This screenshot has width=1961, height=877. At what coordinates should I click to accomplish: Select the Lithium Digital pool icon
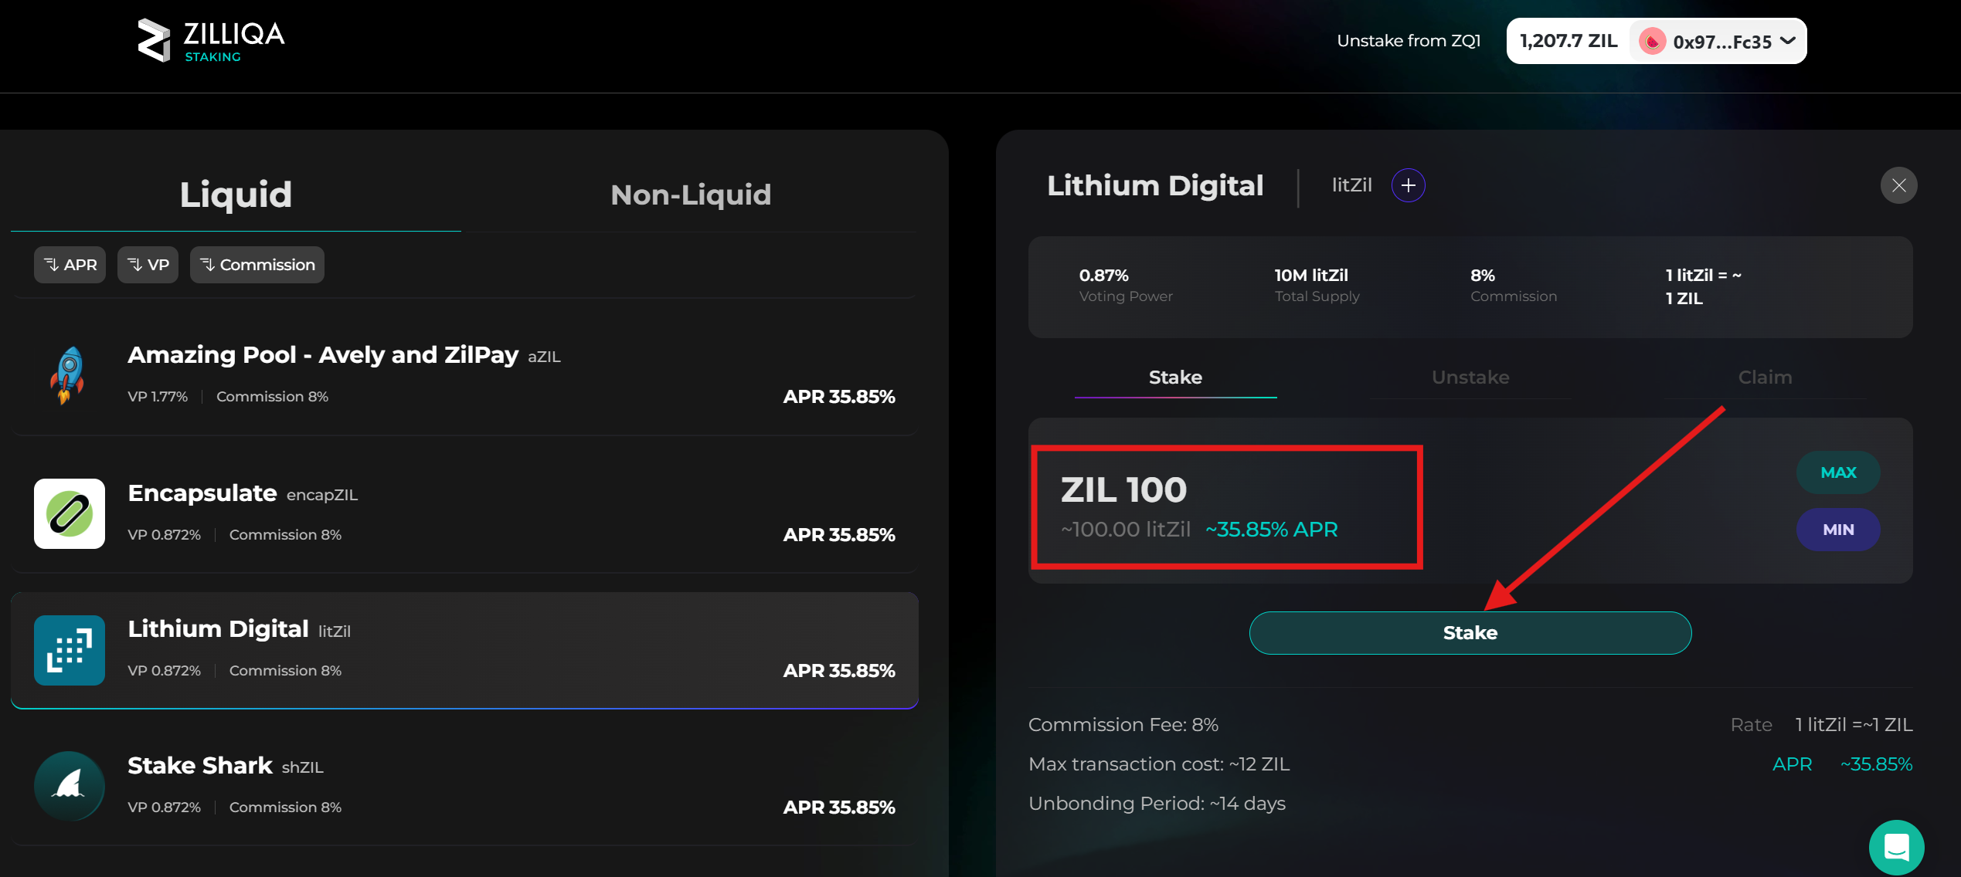[x=69, y=650]
